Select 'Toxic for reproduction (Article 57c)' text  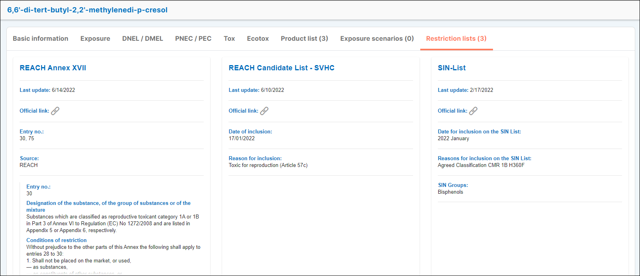pos(268,165)
